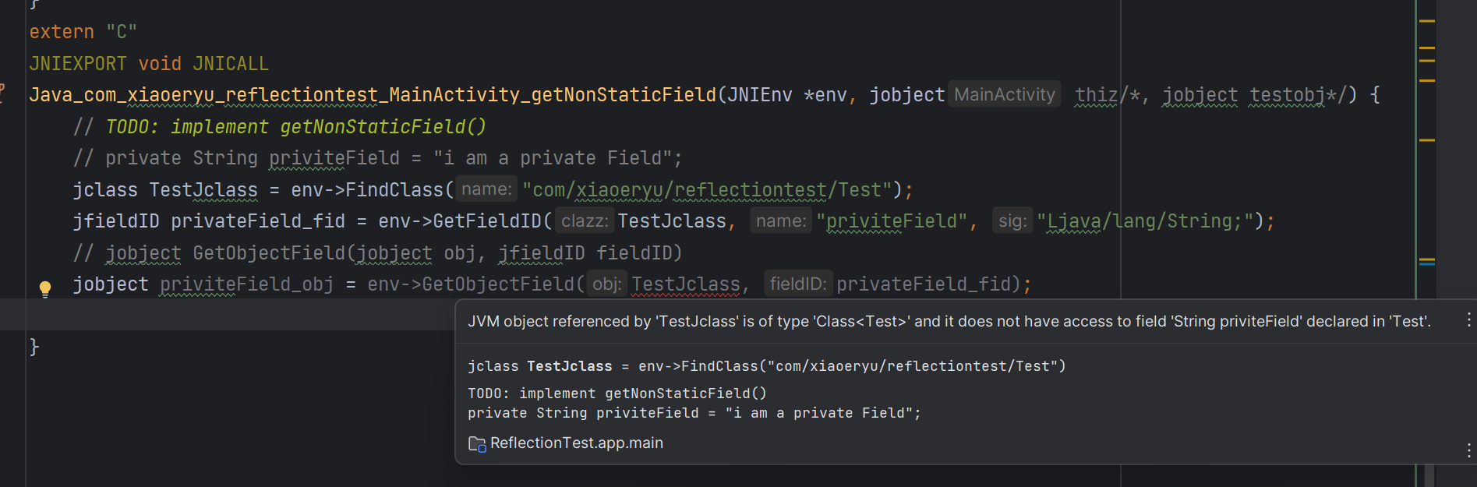The width and height of the screenshot is (1477, 487).
Task: Place the caret on the empty highlighted line
Action: [x=234, y=315]
